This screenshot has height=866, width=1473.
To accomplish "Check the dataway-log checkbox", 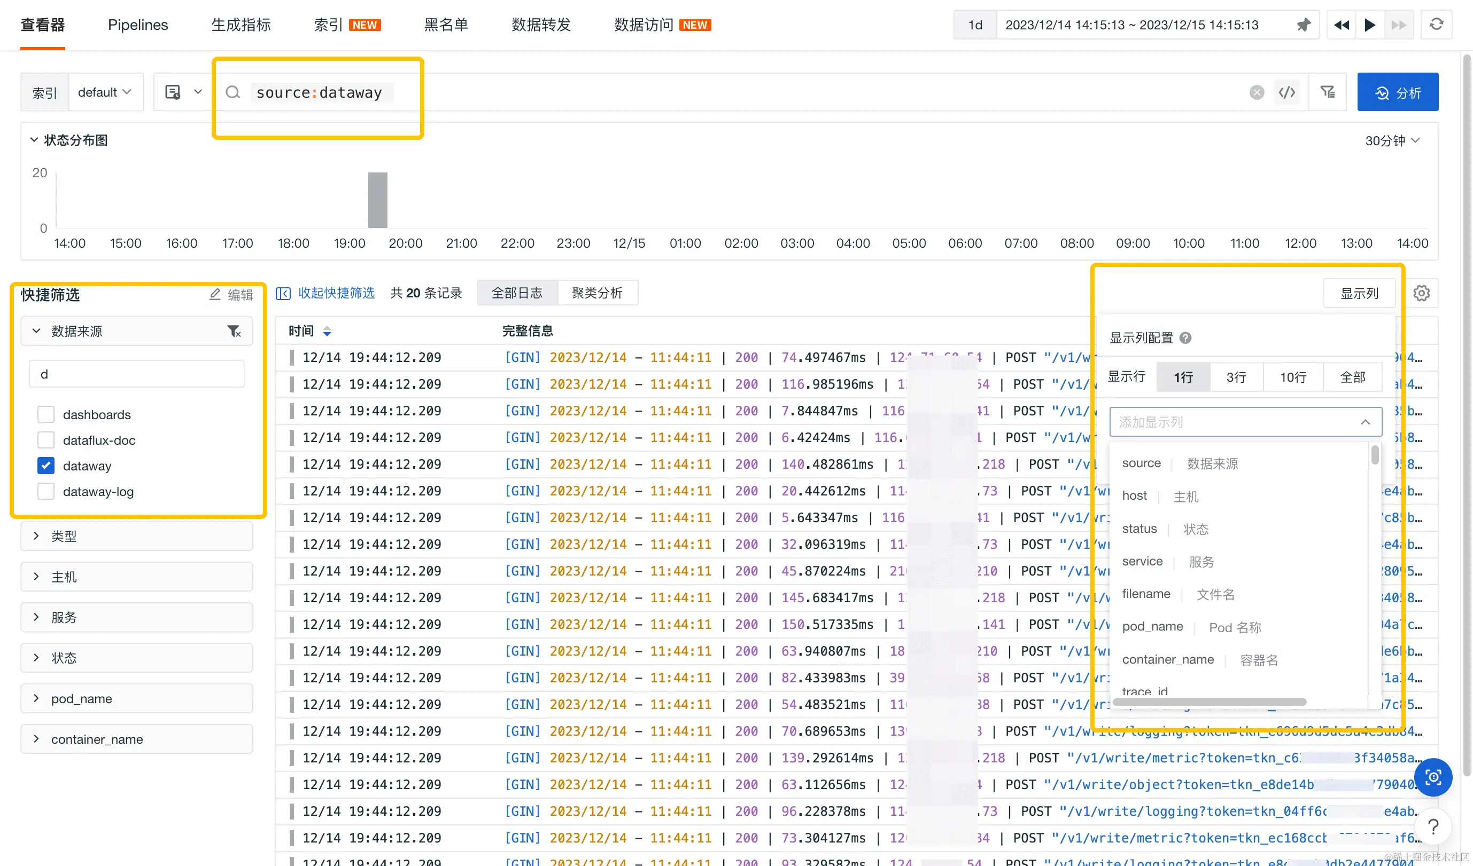I will (45, 492).
